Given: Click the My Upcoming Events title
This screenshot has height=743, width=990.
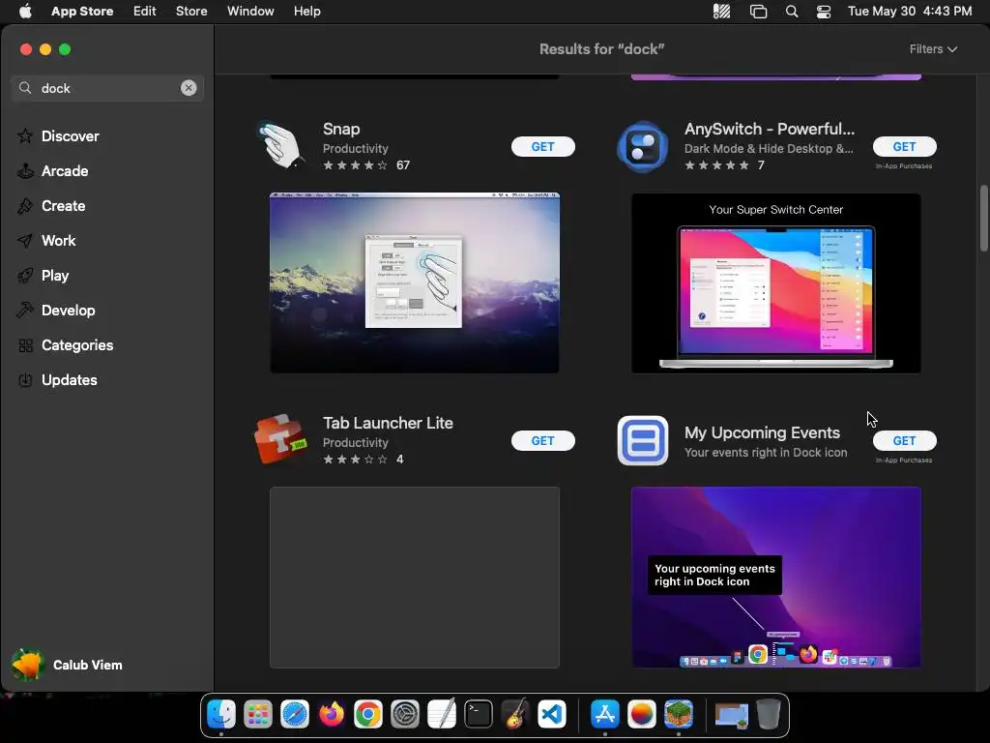Looking at the screenshot, I should pos(762,432).
